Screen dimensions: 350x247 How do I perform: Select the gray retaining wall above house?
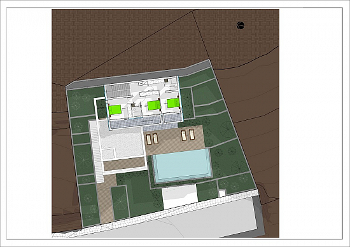pyautogui.click(x=138, y=76)
